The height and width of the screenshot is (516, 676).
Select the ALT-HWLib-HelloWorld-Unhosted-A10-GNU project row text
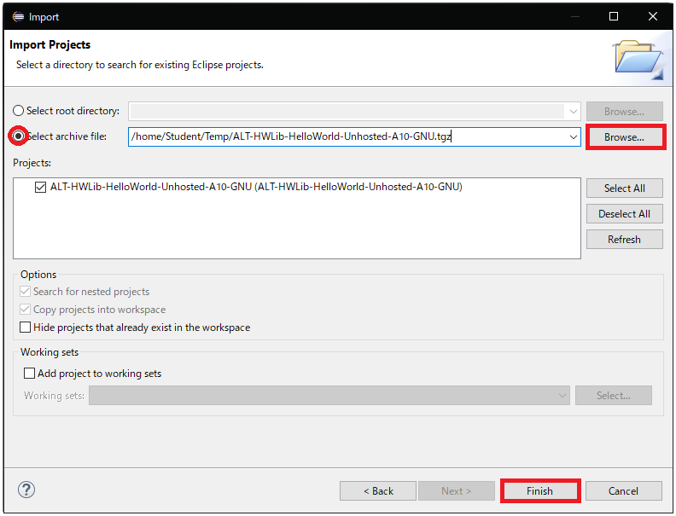pos(256,187)
